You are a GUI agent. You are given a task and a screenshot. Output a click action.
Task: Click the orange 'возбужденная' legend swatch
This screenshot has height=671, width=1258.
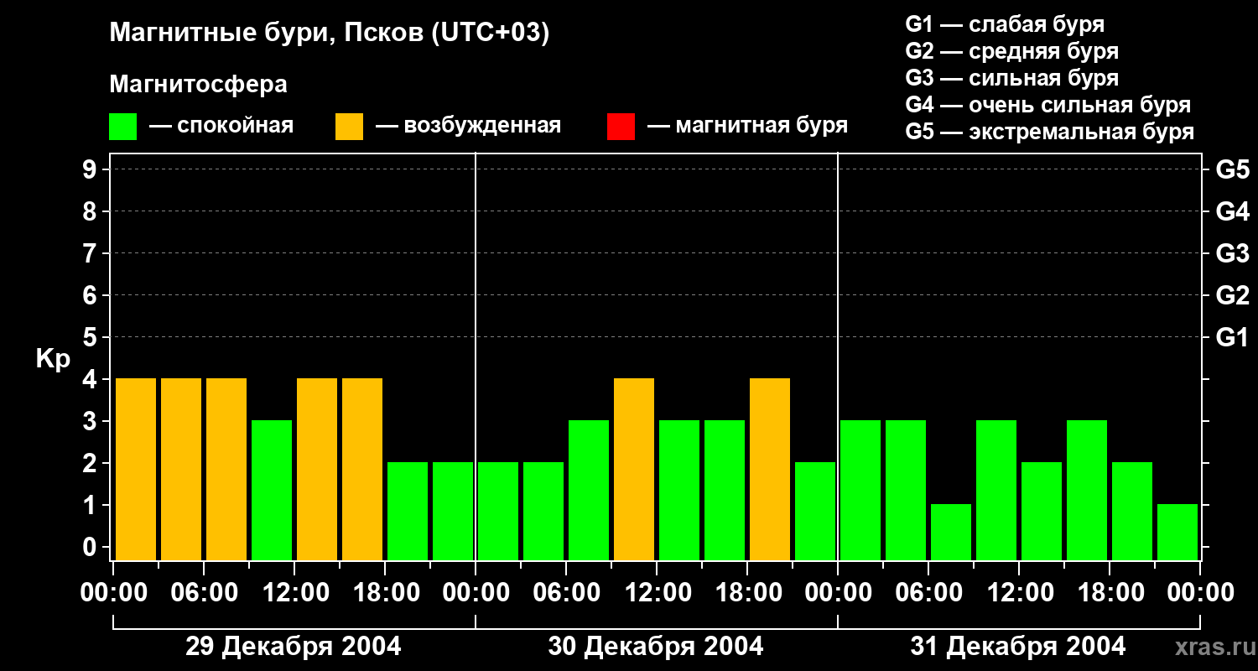point(349,127)
